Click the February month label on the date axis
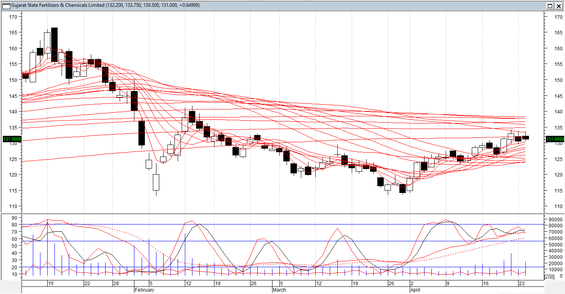 144,290
